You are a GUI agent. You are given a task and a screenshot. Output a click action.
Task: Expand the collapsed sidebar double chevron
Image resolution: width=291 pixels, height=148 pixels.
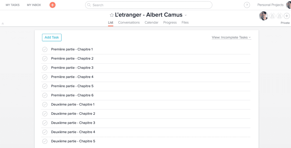pyautogui.click(x=3, y=24)
